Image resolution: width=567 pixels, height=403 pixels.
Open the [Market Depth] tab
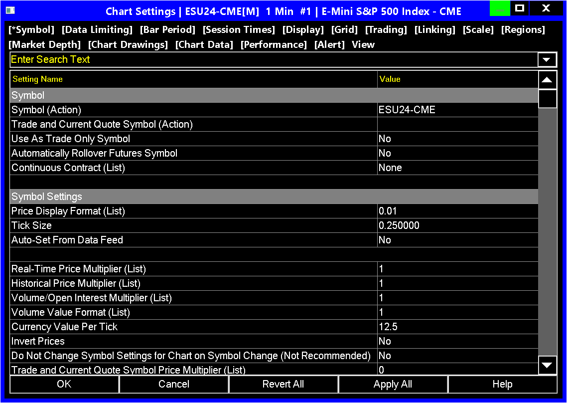44,44
